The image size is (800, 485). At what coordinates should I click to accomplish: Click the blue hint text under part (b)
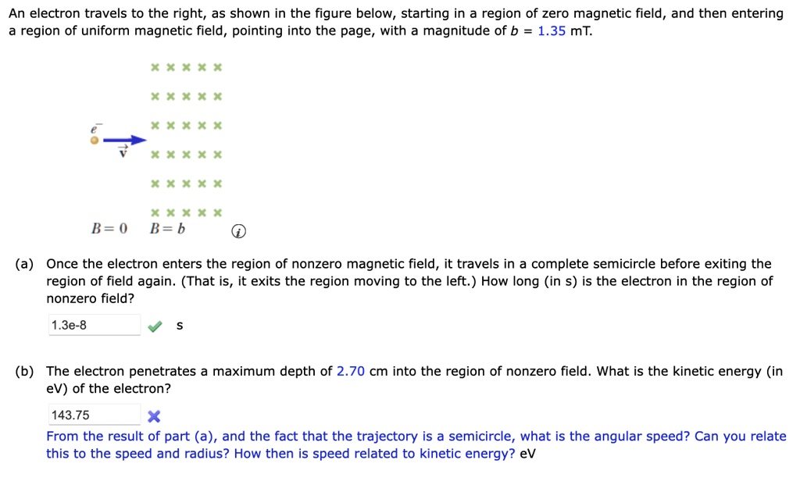[416, 445]
